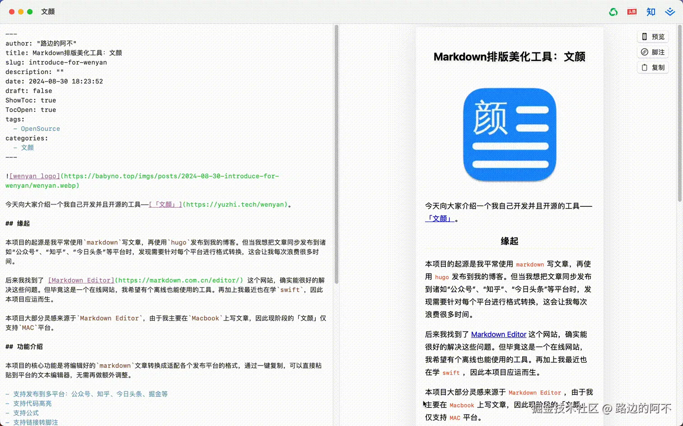Select the WeChat Official Account platform icon
Image resolution: width=683 pixels, height=426 pixels.
tap(613, 12)
